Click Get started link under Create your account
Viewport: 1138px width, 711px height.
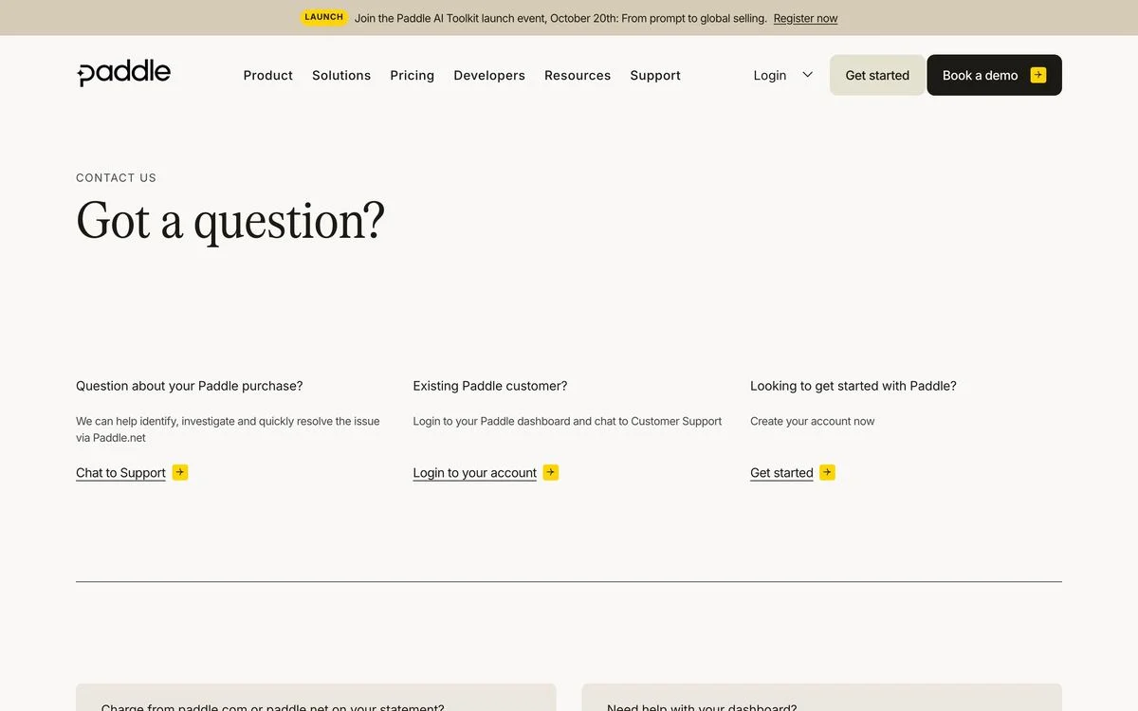[x=781, y=473]
